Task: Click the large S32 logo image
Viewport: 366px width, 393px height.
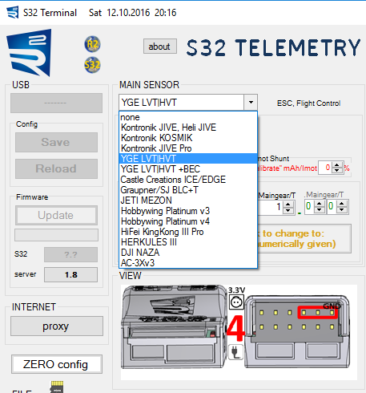Action: 29,53
